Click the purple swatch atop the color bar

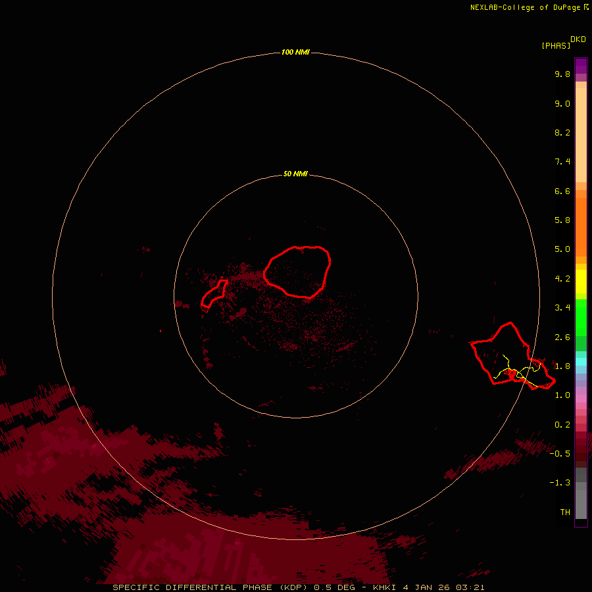581,66
